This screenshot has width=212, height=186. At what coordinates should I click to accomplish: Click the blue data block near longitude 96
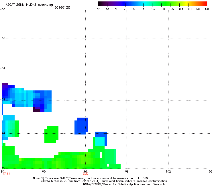(x=81, y=126)
